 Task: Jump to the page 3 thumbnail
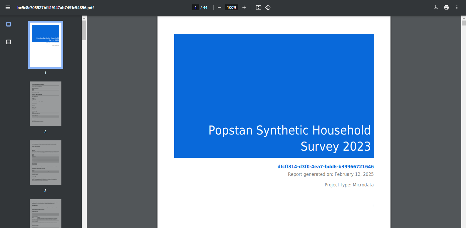click(x=46, y=163)
